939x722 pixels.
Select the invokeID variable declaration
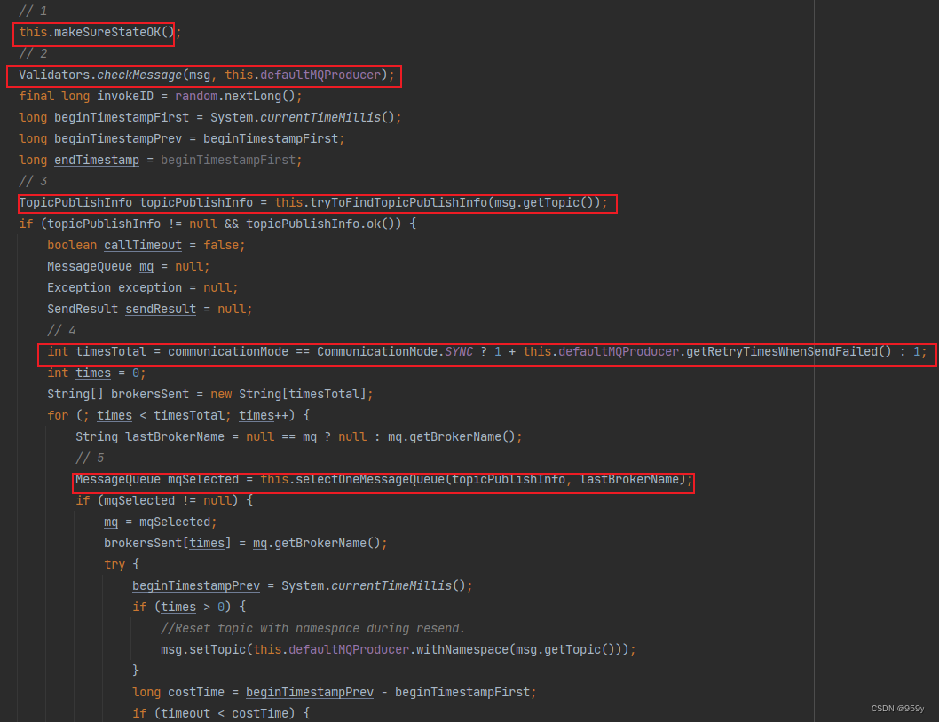coord(161,97)
